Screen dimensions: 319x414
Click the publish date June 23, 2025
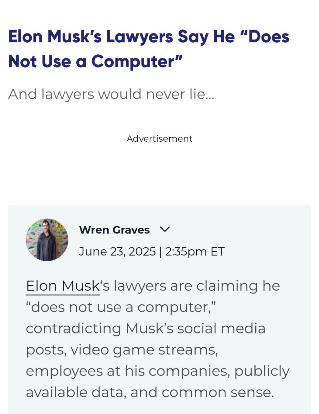pyautogui.click(x=117, y=251)
